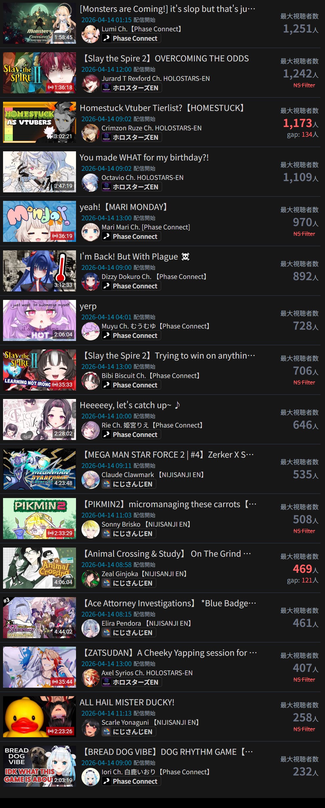The width and height of the screenshot is (325, 808).
Task: Open BREAD DOG VIBE stream thumbnail
Action: pyautogui.click(x=40, y=766)
